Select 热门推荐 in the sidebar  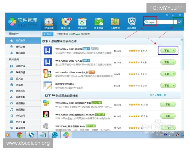[x=21, y=41]
